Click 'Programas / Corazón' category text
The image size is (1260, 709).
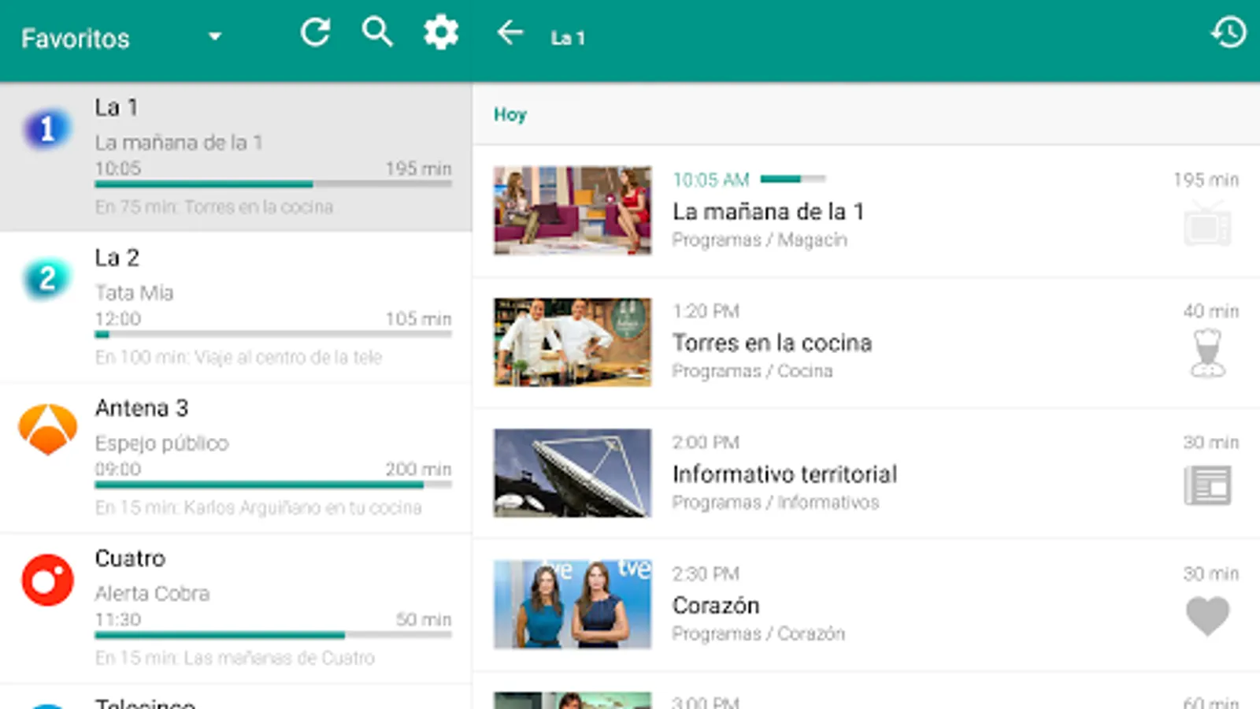pyautogui.click(x=758, y=634)
